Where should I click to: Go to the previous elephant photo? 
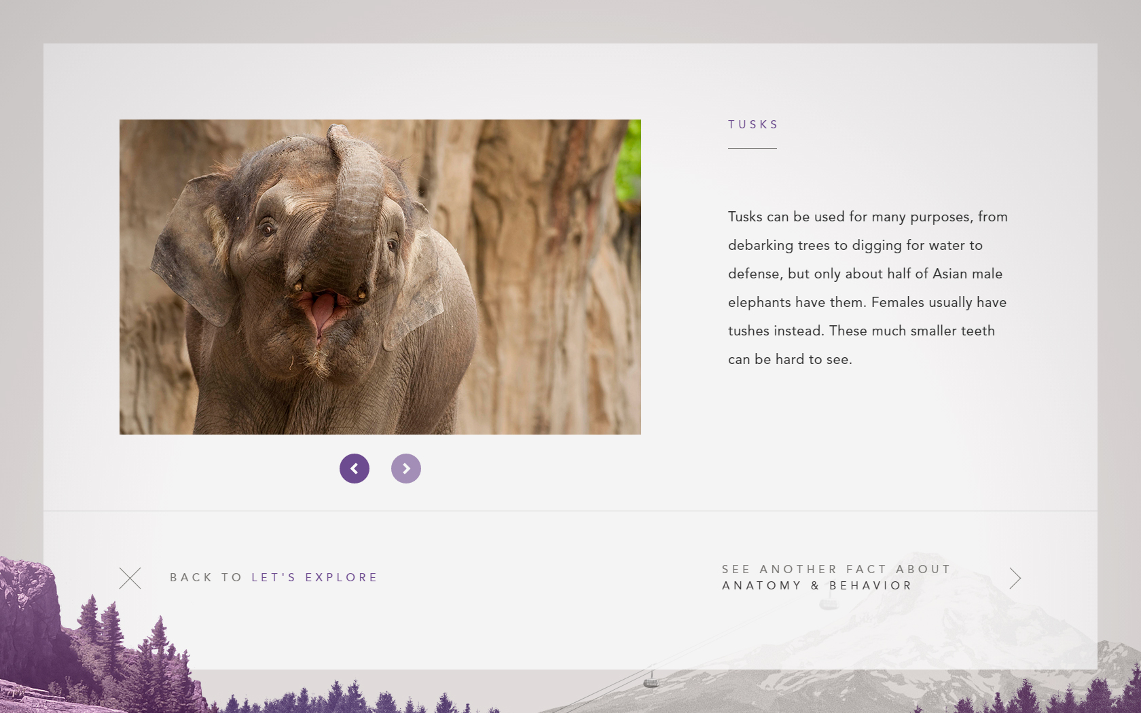click(x=355, y=469)
